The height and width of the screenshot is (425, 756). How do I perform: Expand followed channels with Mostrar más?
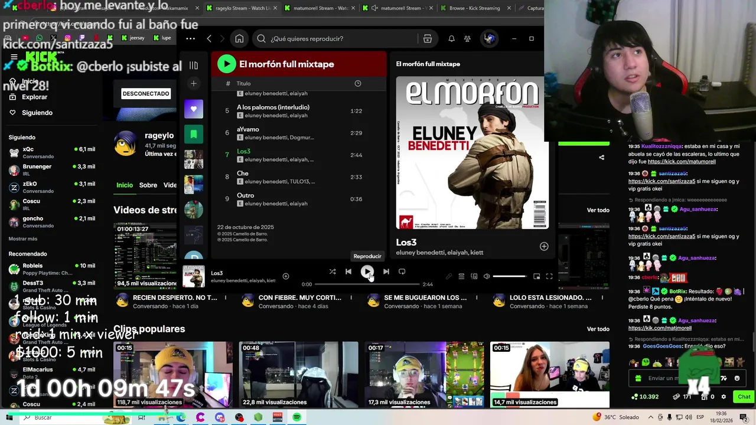click(23, 238)
